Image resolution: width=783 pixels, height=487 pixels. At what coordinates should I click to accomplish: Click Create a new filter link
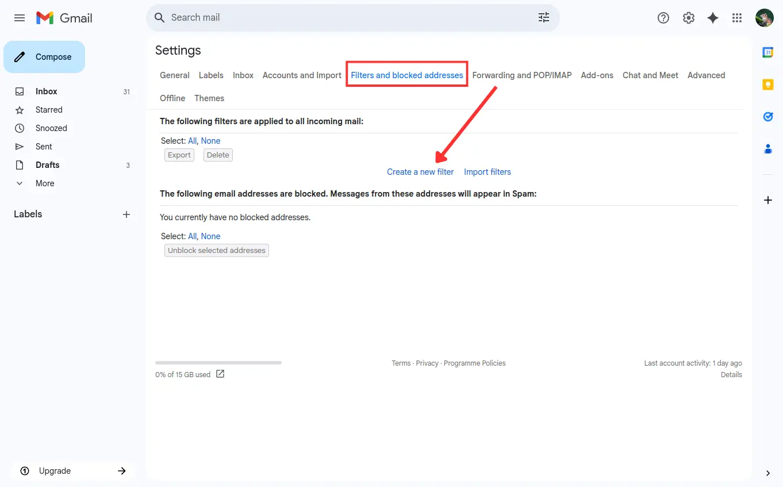pyautogui.click(x=420, y=172)
